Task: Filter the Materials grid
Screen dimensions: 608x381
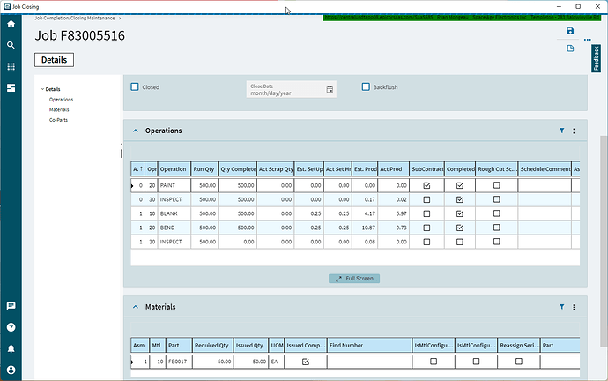Action: pyautogui.click(x=561, y=307)
